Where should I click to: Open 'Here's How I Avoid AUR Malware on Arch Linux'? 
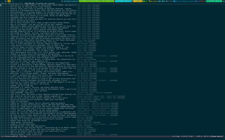click(31, 77)
